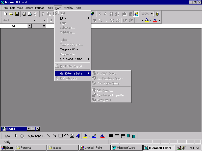Open the Personal folder taskbar button
This screenshot has width=202, height=151.
point(31,148)
